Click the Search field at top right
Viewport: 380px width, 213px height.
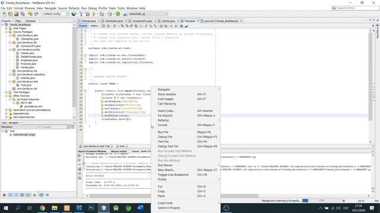point(355,8)
